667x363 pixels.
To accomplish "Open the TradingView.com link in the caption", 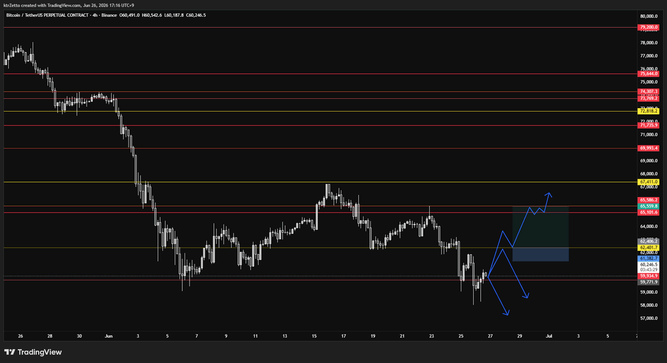I will (63, 5).
